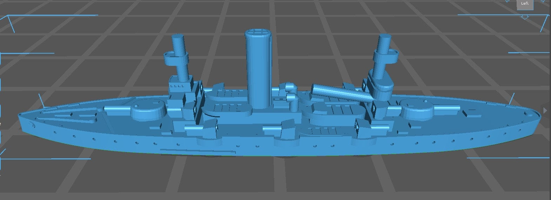Expand the collapsed right side panel
Screen dimensions: 551x200
tap(545, 110)
